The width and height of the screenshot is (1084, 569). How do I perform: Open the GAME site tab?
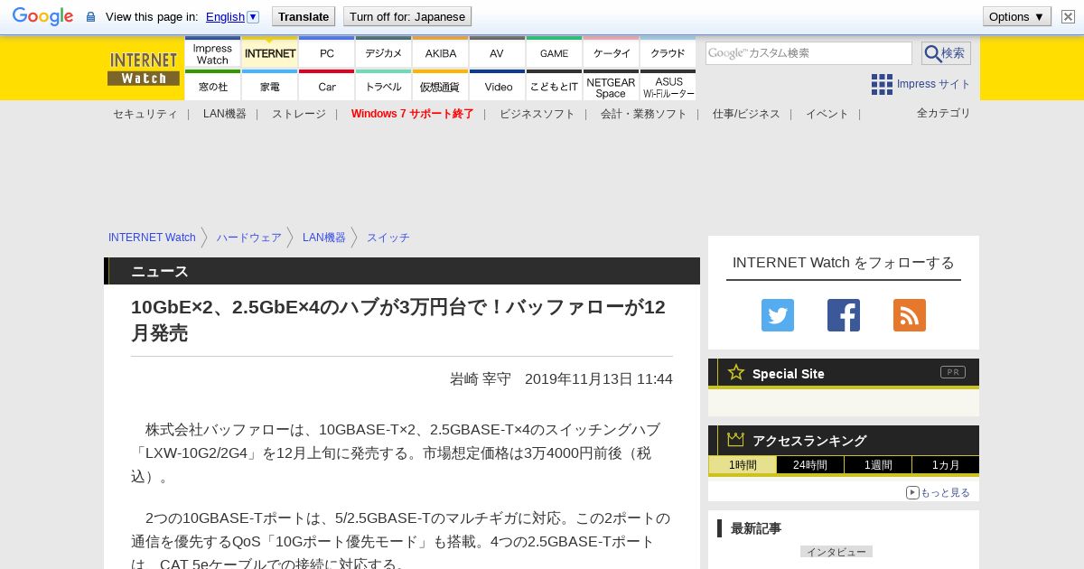tap(555, 54)
